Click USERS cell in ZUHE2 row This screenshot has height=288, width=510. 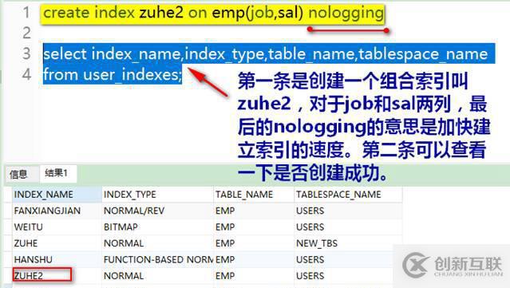tap(348, 276)
